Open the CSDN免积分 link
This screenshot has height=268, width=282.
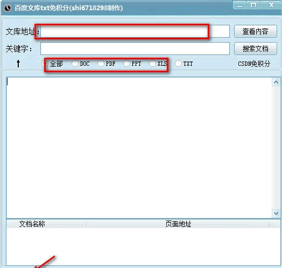(x=254, y=64)
